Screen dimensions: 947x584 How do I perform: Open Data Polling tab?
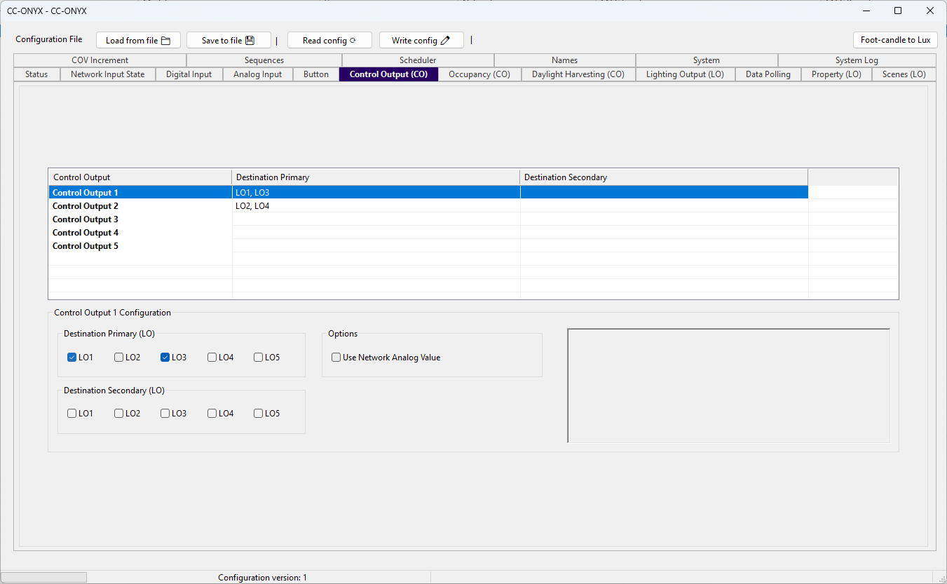click(x=768, y=74)
